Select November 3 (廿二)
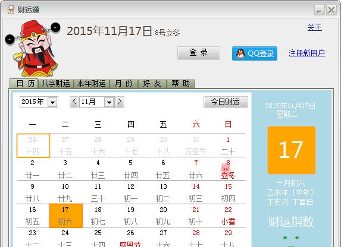The width and height of the screenshot is (341, 247). tap(65, 169)
